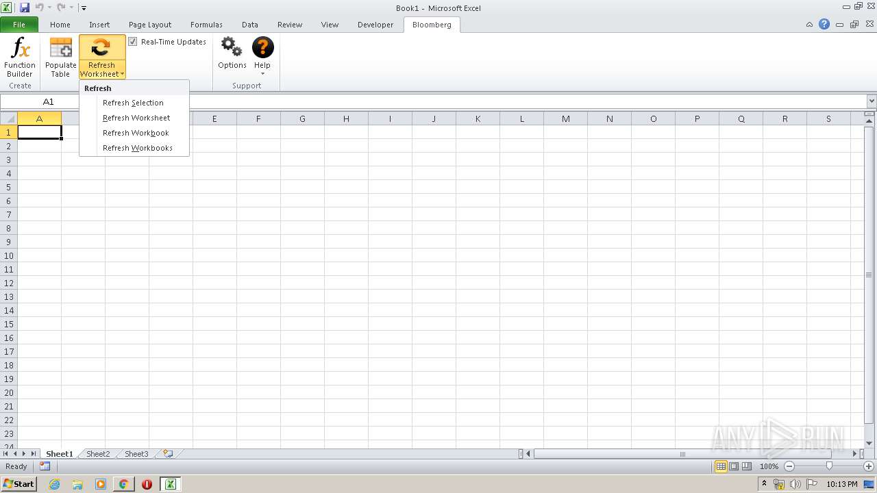Open the Undo history dropdown arrow

tap(49, 8)
